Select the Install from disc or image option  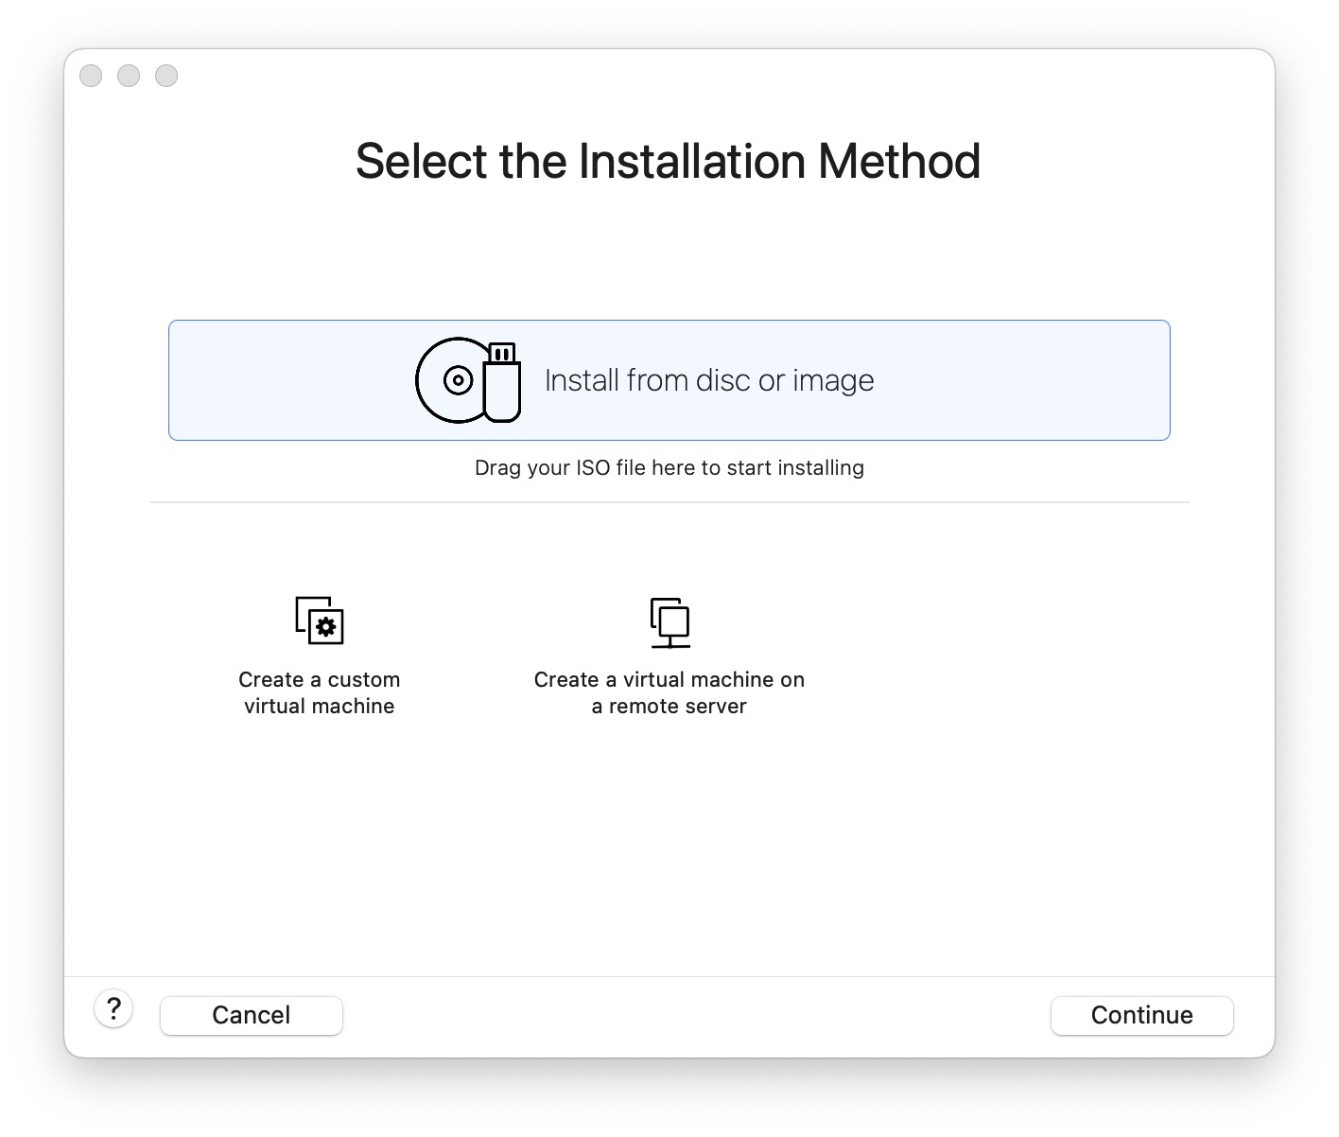[669, 380]
